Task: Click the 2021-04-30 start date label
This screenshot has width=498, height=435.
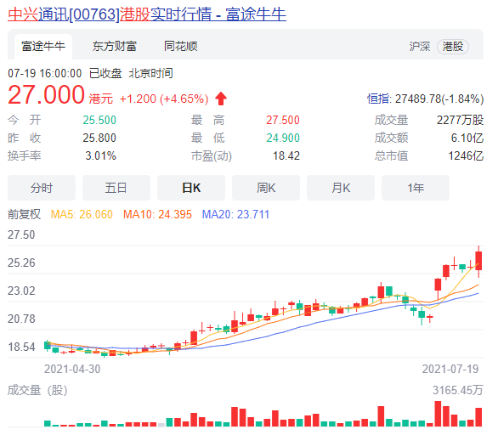Action: (72, 369)
